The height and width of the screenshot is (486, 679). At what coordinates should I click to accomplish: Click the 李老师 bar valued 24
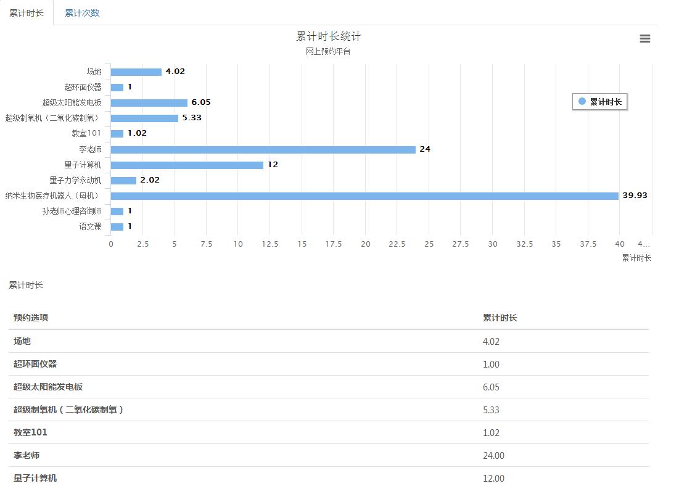263,149
